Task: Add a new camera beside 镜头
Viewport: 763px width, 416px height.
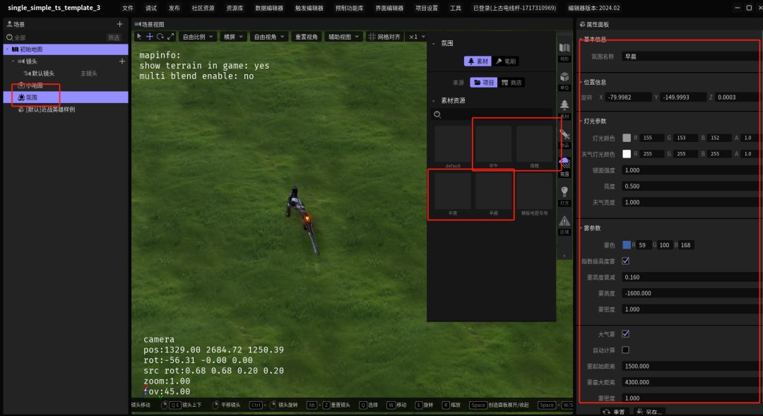Action: 122,61
